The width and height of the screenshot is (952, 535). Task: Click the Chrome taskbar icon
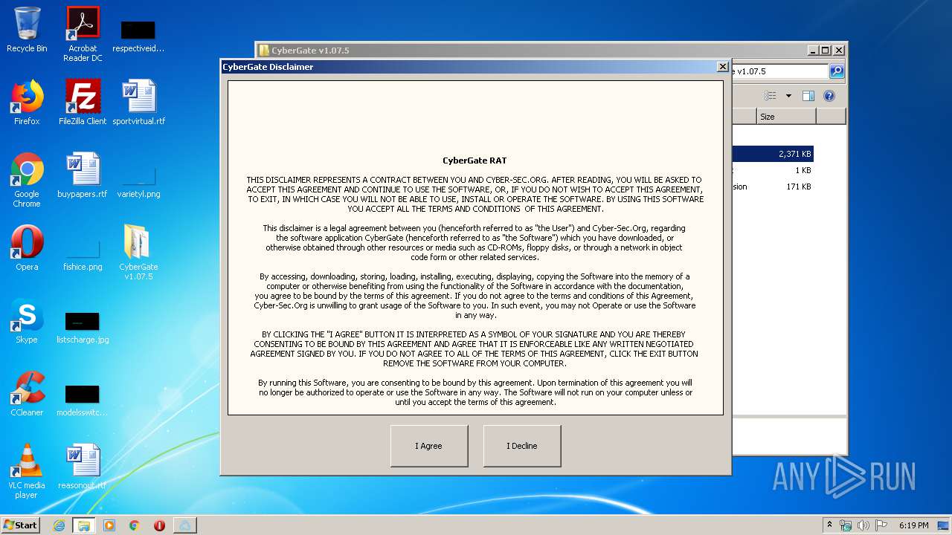click(135, 525)
